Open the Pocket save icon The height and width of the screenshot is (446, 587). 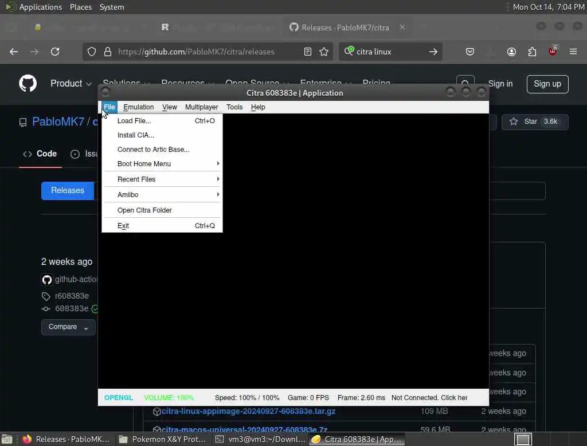click(x=470, y=52)
